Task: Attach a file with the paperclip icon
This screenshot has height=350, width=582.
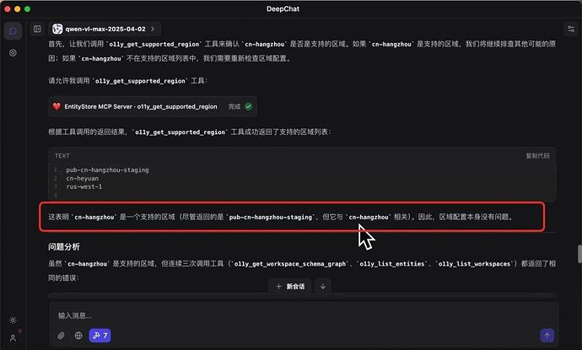Action: coord(62,336)
